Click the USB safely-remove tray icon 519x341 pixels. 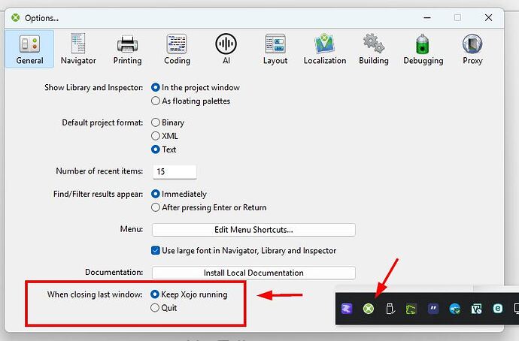[x=390, y=309]
